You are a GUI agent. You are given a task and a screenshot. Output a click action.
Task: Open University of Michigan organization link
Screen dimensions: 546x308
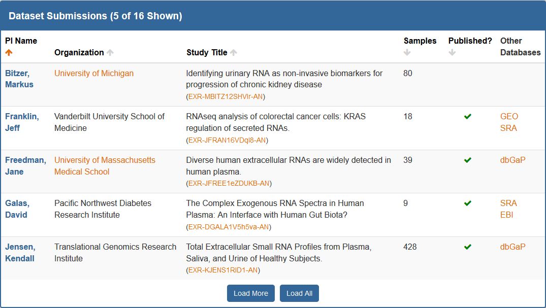[94, 73]
